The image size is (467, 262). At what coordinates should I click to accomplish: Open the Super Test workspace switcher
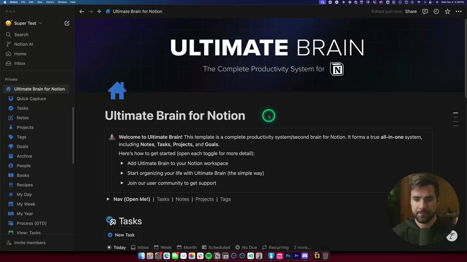click(x=24, y=23)
